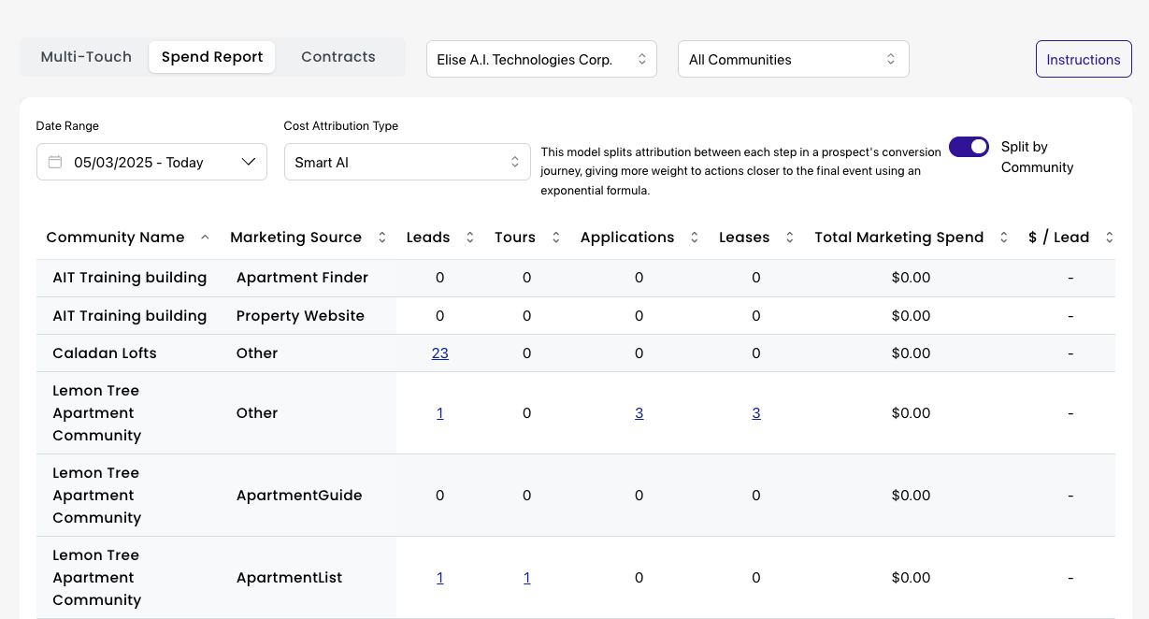
Task: Click the Total Marketing Spend header text
Action: click(x=898, y=238)
